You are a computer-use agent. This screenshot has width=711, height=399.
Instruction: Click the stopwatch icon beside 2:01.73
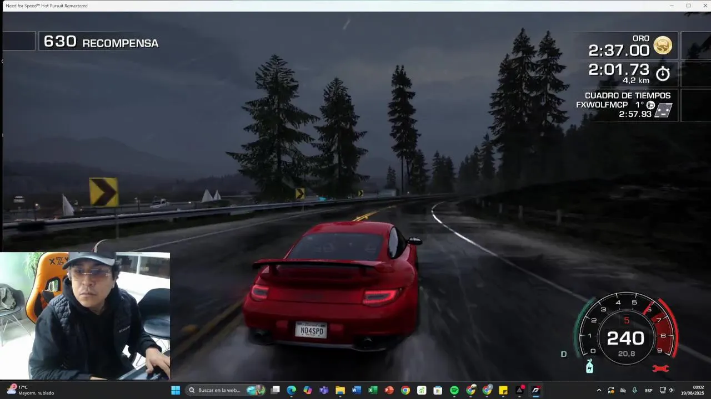coord(663,73)
